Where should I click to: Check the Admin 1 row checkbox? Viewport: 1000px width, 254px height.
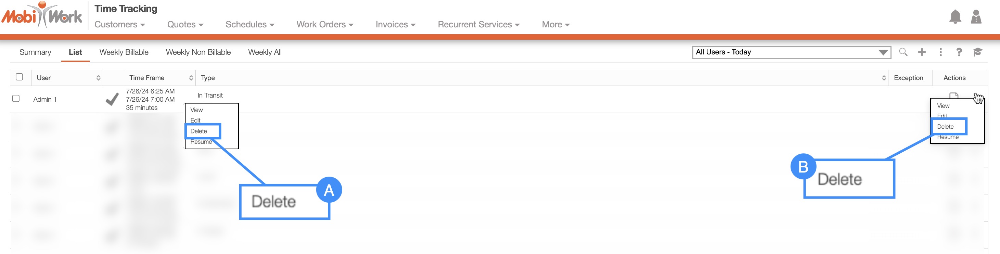click(16, 99)
